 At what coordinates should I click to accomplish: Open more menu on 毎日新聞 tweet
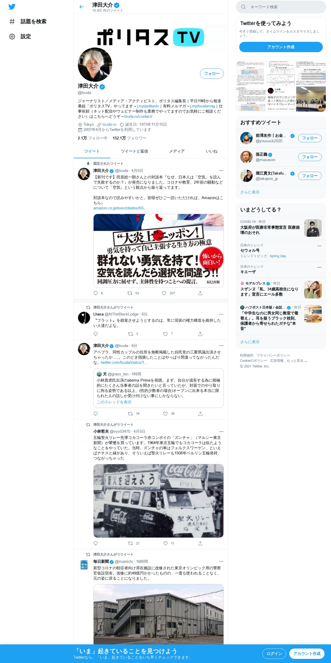(x=221, y=562)
